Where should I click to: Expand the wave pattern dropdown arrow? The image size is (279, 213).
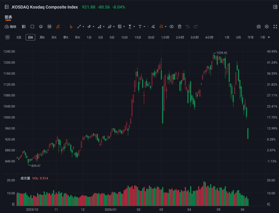[x=114, y=27]
